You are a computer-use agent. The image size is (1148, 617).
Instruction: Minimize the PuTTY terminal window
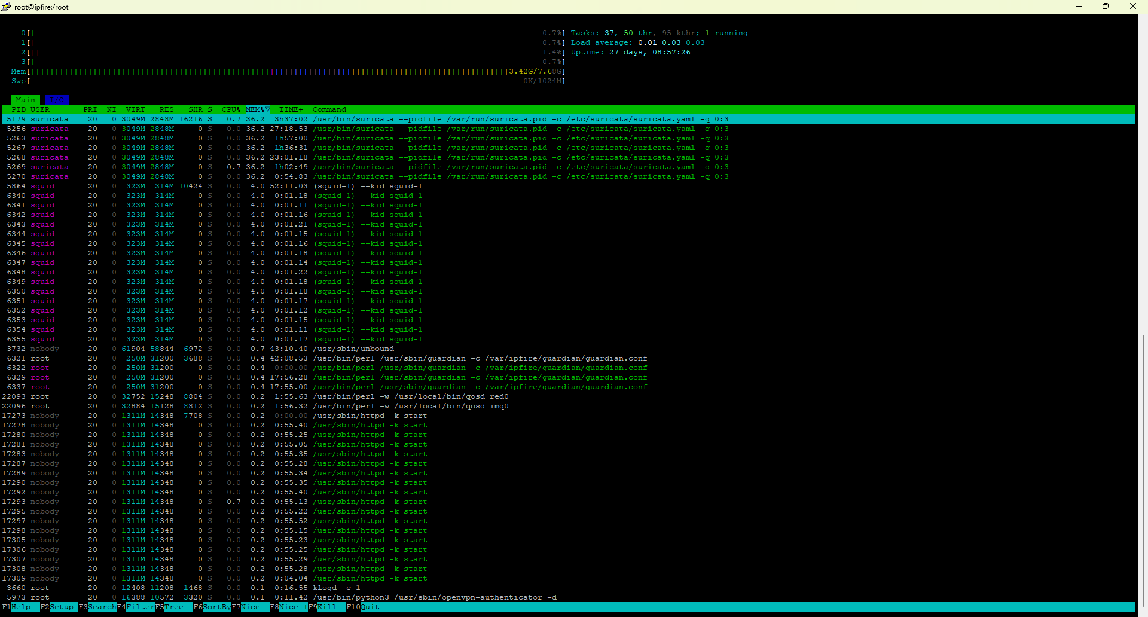click(1079, 7)
